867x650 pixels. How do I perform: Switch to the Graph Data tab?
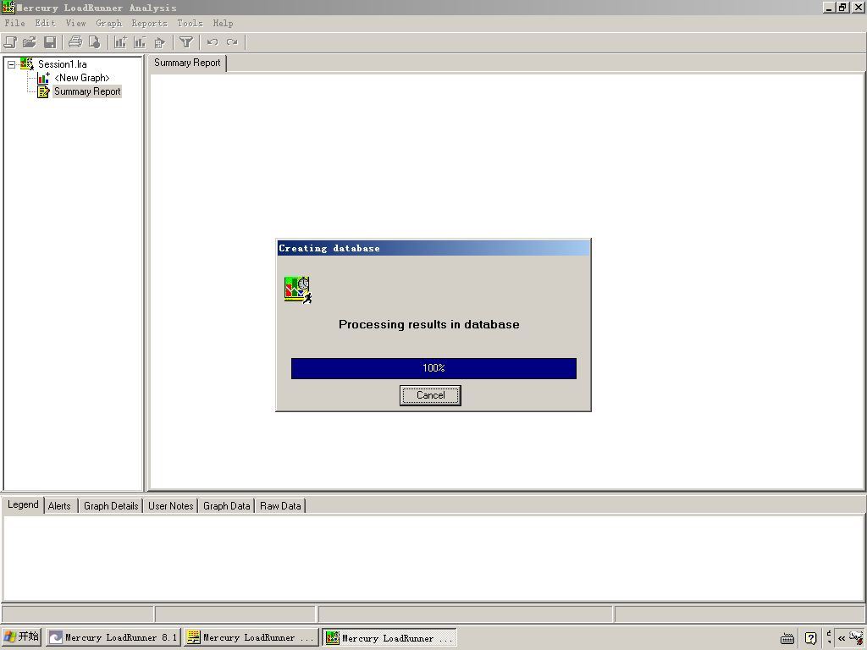click(x=227, y=506)
